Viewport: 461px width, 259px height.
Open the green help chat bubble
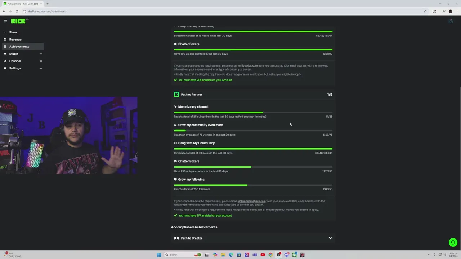453,242
